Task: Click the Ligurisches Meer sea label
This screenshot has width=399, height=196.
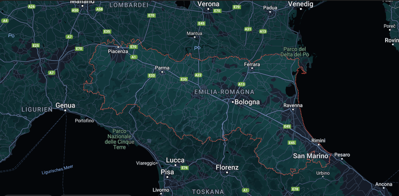Action: pyautogui.click(x=57, y=170)
